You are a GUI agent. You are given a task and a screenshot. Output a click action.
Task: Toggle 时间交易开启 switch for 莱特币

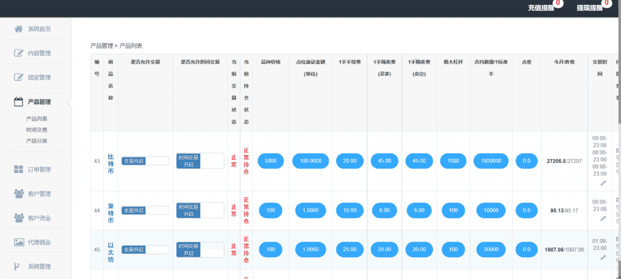(x=200, y=210)
